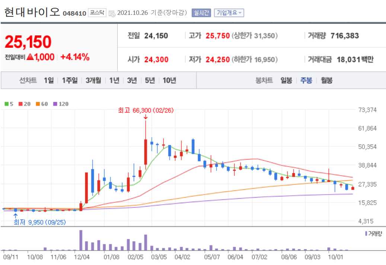This screenshot has height=265, width=386.
Task: Click the +4.14% change rate
Action: pyautogui.click(x=75, y=57)
